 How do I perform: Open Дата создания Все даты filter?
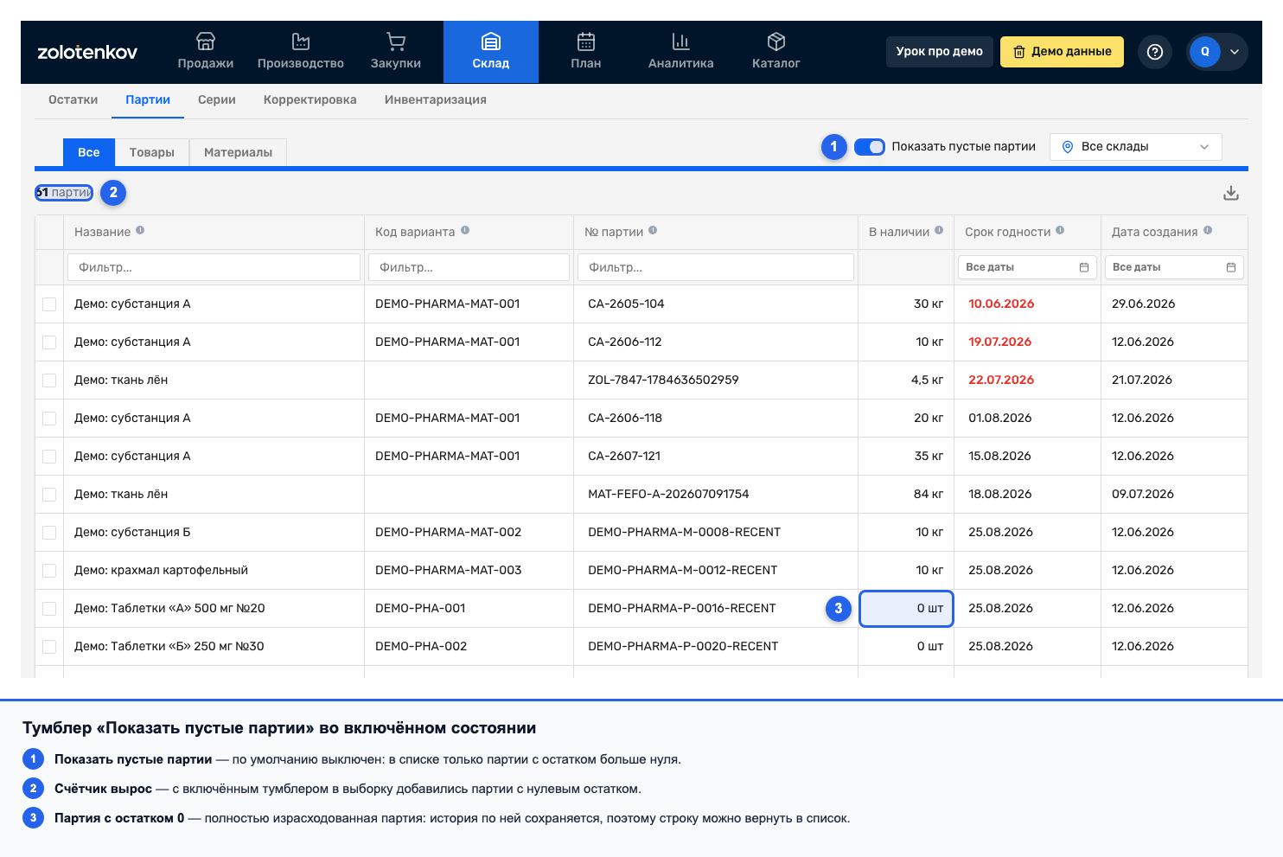(x=1174, y=267)
